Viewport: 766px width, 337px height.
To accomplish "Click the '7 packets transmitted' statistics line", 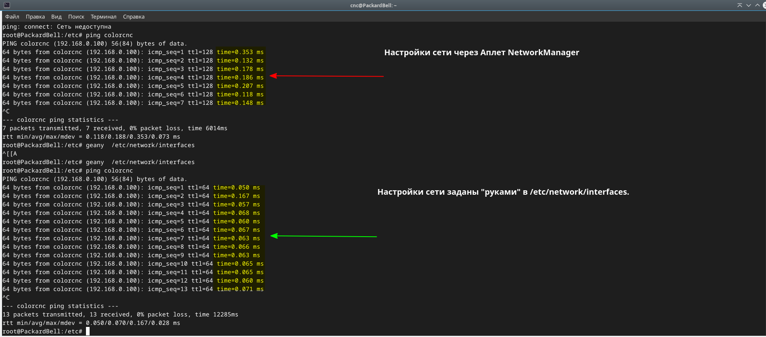I will [115, 128].
